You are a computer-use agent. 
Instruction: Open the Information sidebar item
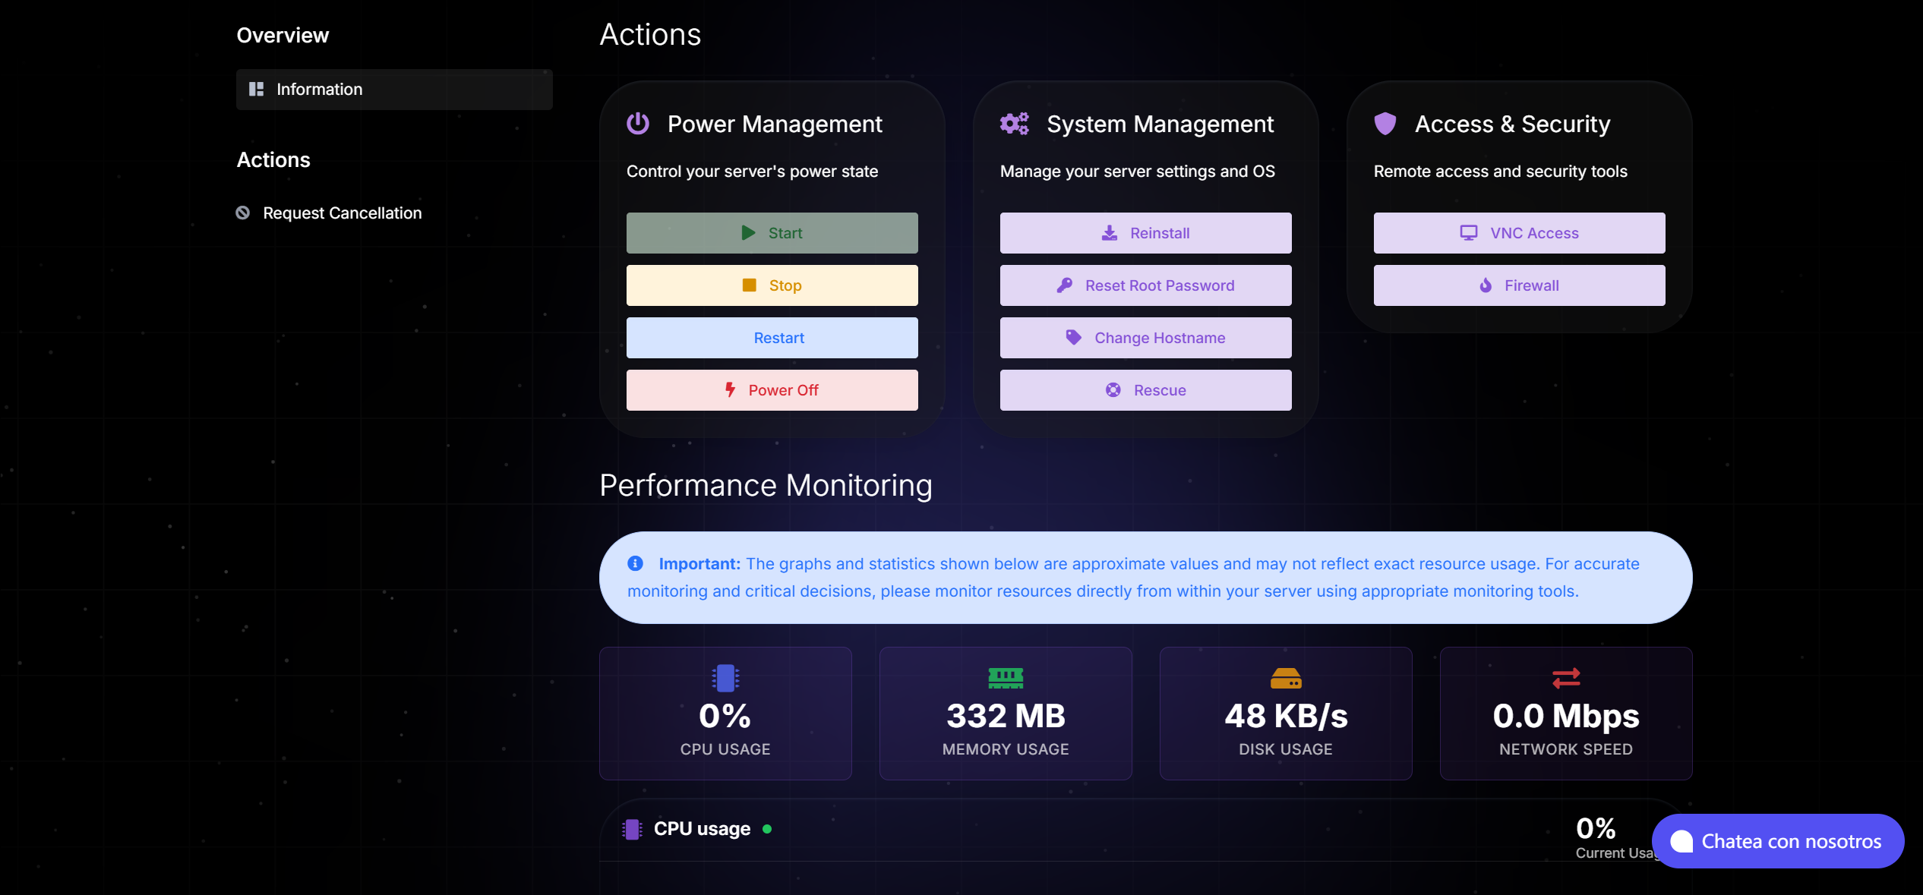point(394,90)
